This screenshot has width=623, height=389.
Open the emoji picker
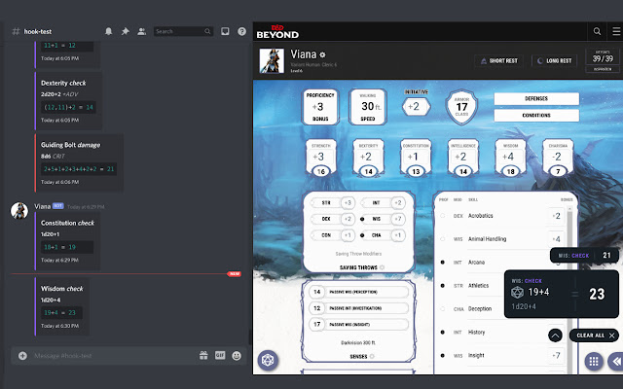tap(237, 356)
